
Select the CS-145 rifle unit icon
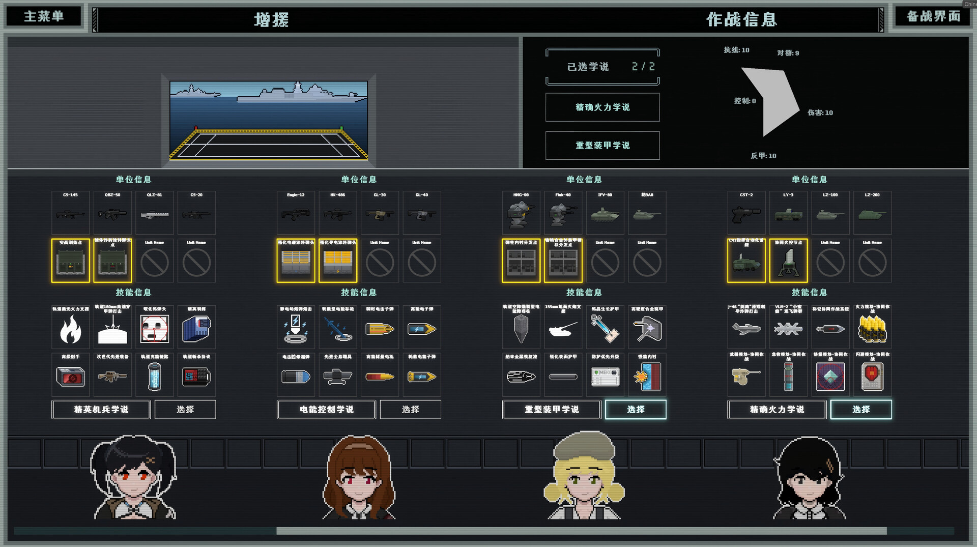[x=70, y=213]
